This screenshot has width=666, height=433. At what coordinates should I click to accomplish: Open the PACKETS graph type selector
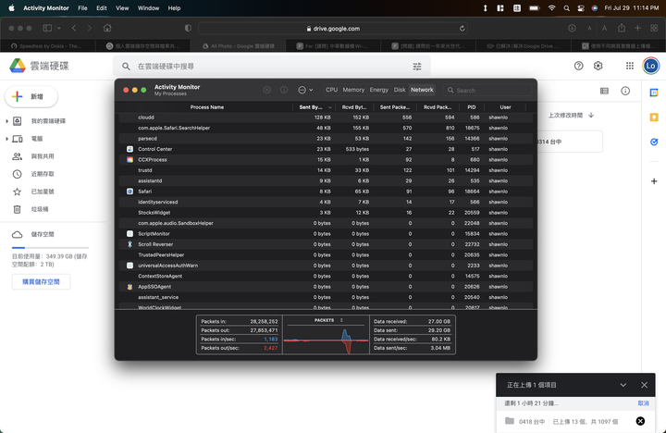(341, 320)
